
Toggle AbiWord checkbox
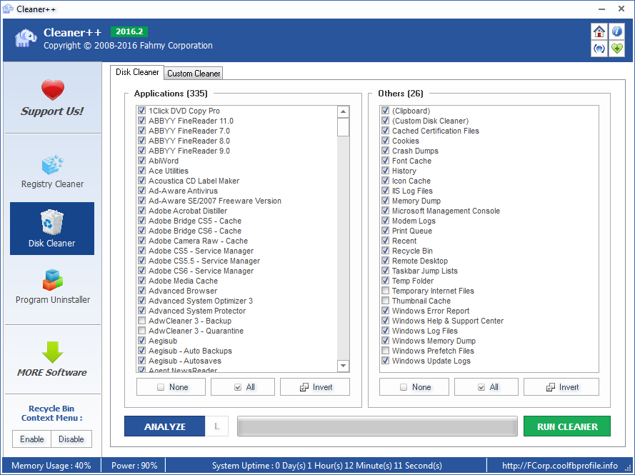pyautogui.click(x=141, y=161)
